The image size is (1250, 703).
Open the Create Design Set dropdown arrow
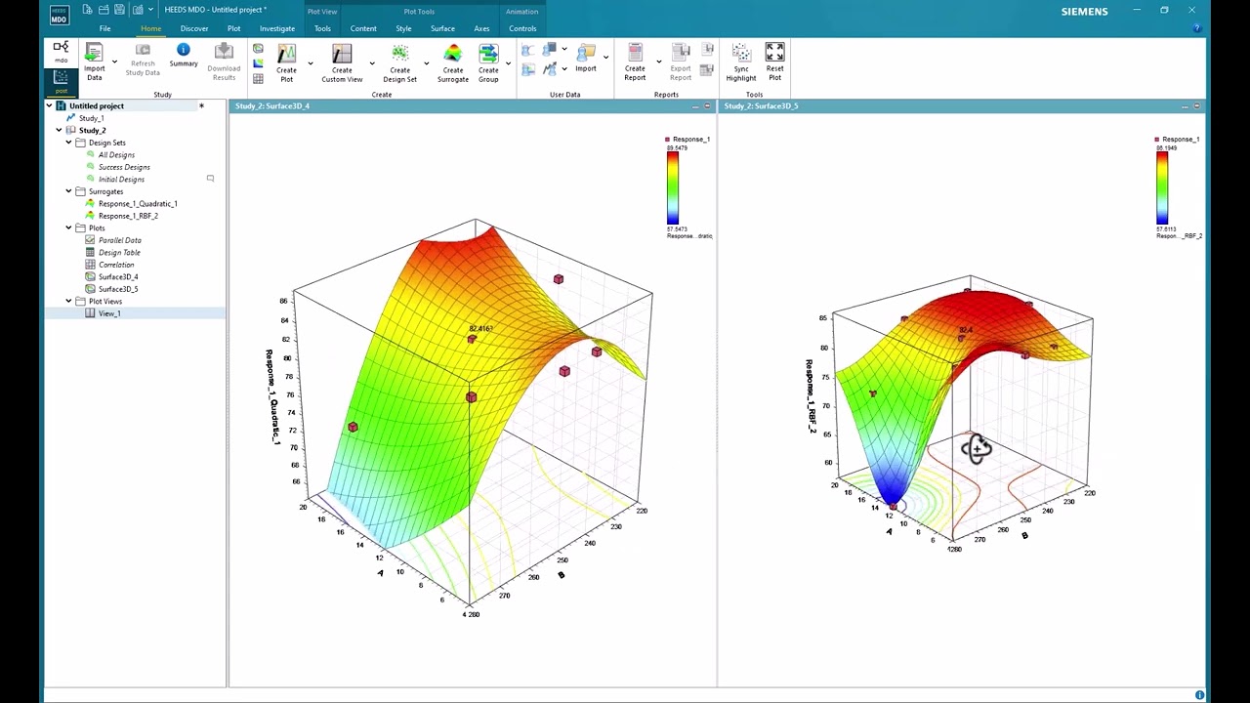(x=426, y=64)
